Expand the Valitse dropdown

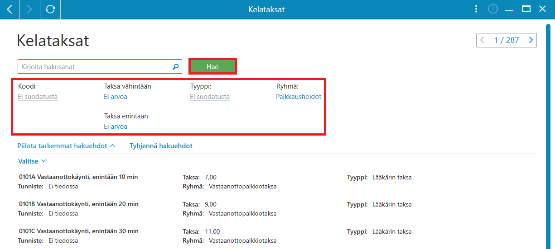[32, 161]
